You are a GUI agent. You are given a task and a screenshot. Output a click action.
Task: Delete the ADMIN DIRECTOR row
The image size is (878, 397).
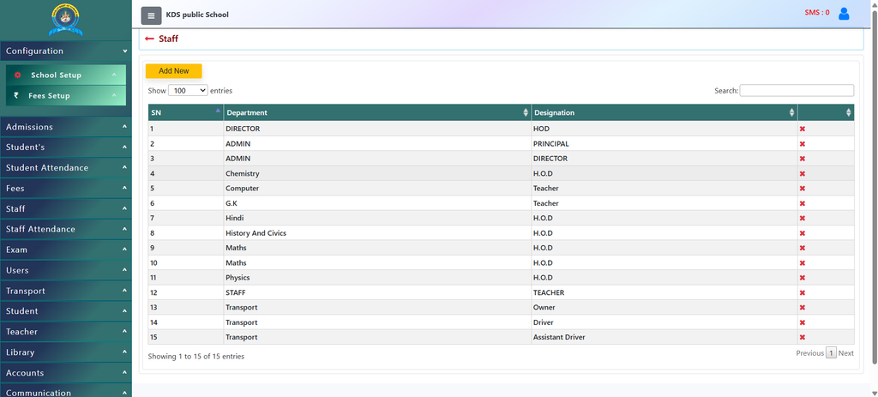pyautogui.click(x=802, y=159)
